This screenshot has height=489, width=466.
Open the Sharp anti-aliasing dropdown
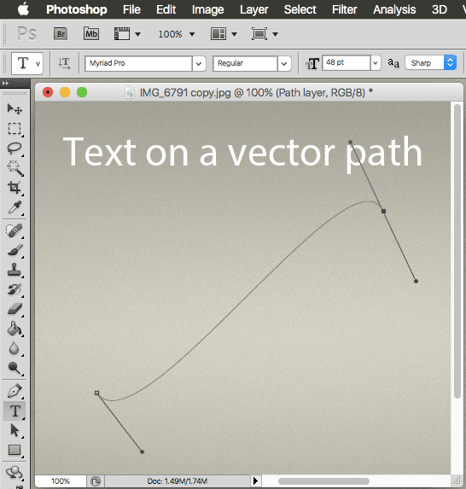point(430,62)
